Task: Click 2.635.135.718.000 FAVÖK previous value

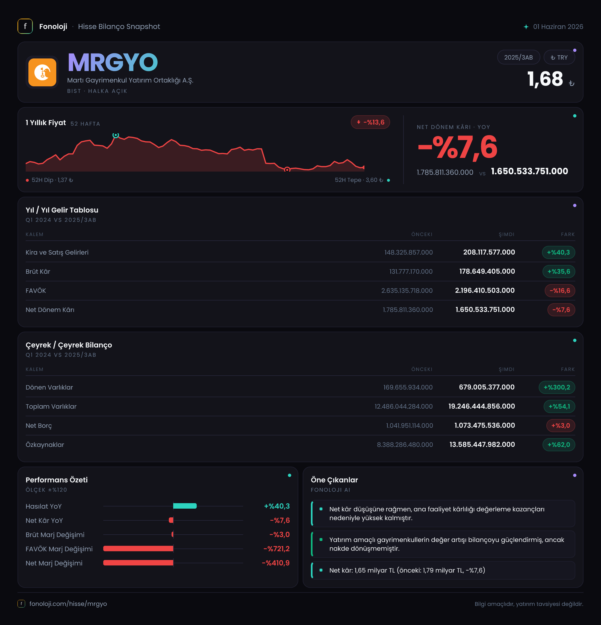Action: pos(407,290)
